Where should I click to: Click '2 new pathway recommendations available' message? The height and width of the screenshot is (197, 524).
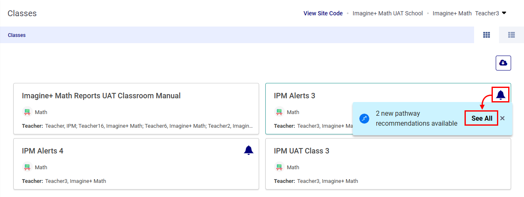[x=417, y=119]
